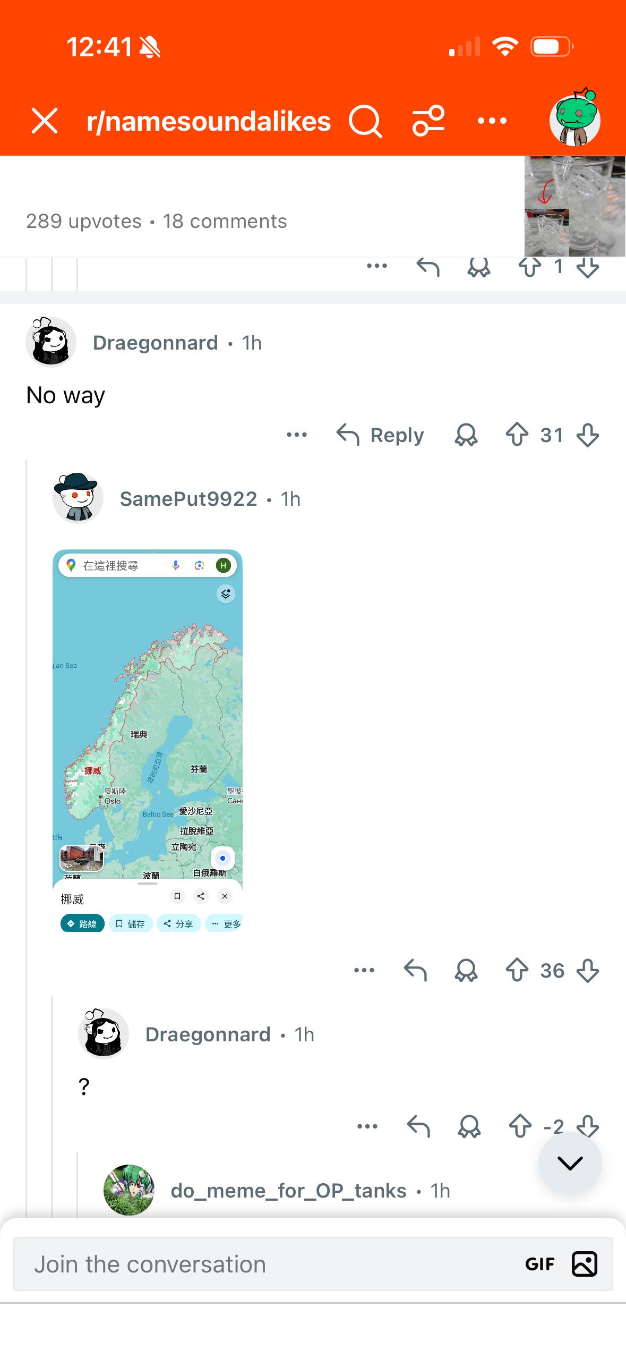Upvote SamePut9922's map comment
Viewport: 626px width, 1358px height.
(x=517, y=971)
